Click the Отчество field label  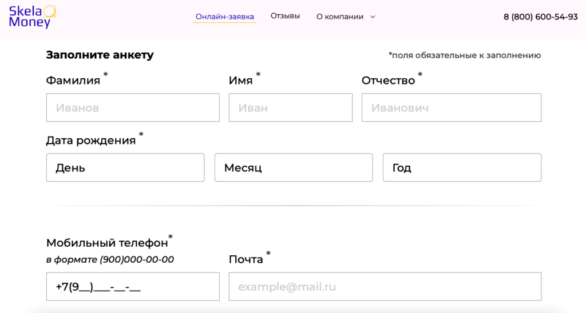point(388,81)
